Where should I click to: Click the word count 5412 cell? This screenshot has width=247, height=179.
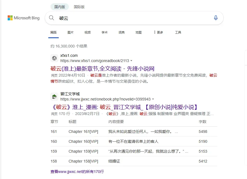203,161
